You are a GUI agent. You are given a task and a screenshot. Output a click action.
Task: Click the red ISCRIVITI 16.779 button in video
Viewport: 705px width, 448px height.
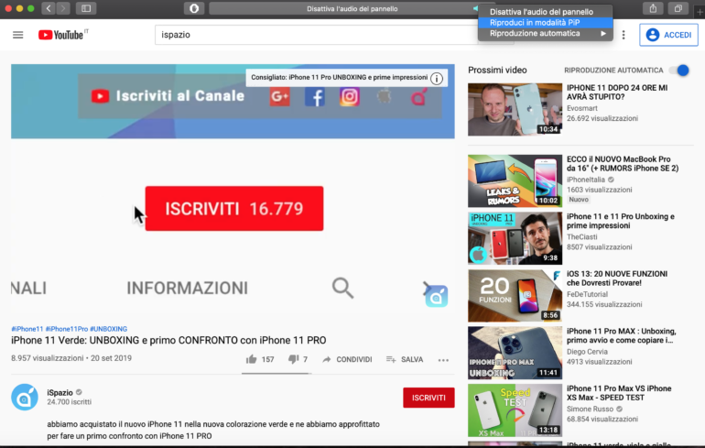[233, 208]
